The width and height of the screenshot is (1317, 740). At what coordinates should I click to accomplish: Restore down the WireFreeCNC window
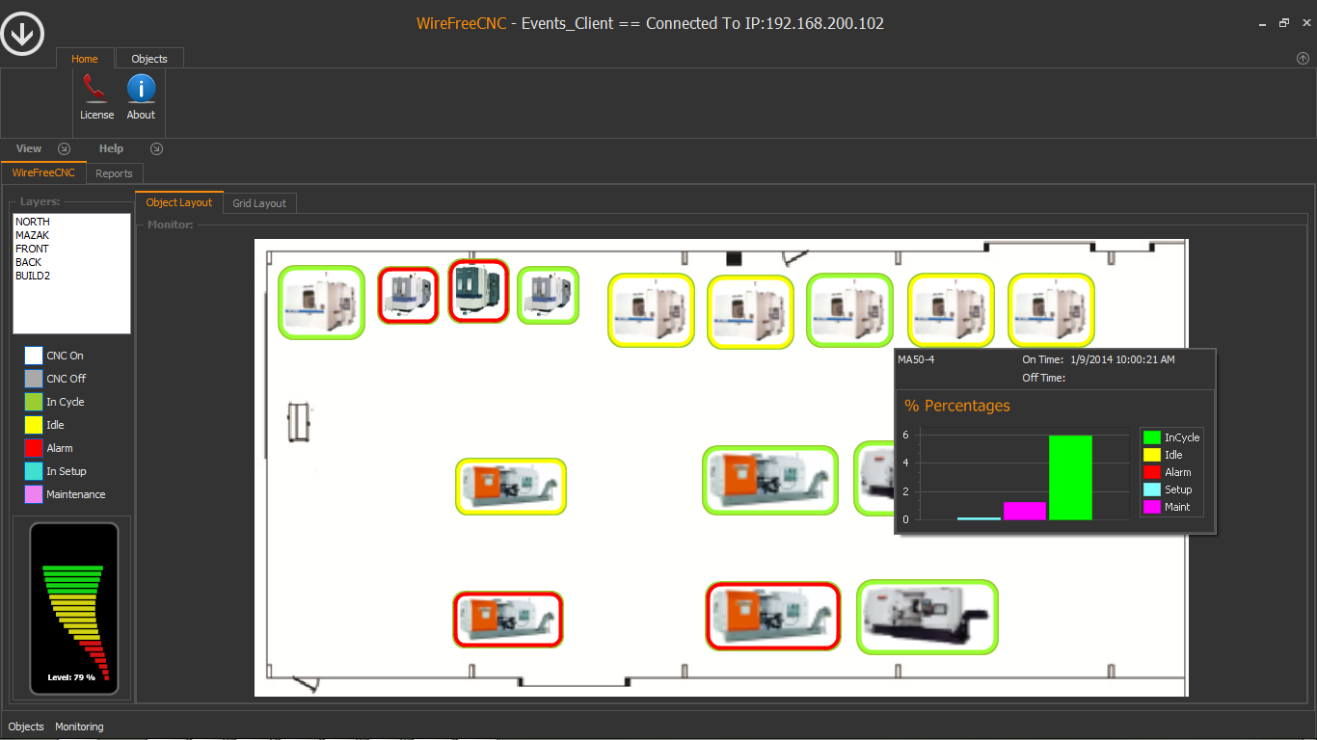tap(1283, 23)
